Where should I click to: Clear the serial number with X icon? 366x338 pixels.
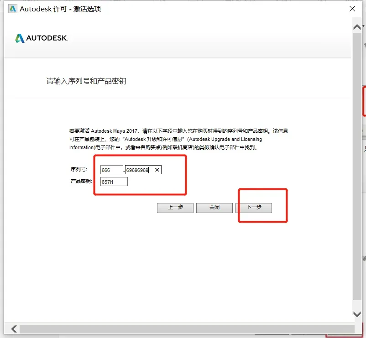[x=157, y=170]
